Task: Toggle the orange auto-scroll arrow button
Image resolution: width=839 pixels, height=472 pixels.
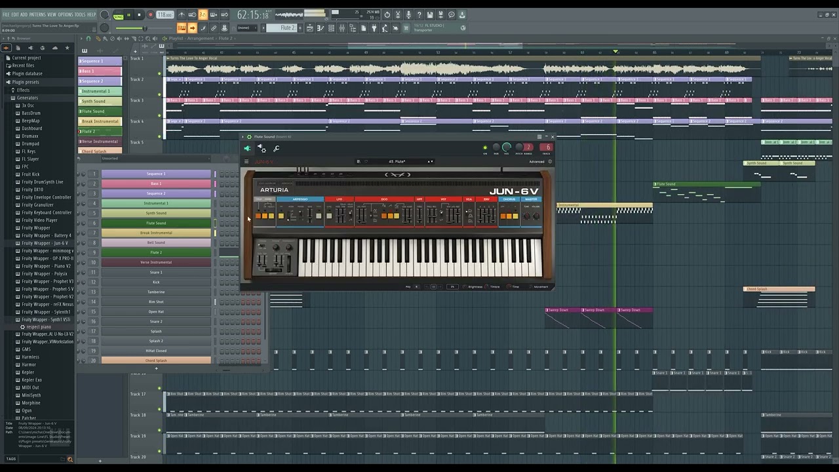Action: (192, 28)
